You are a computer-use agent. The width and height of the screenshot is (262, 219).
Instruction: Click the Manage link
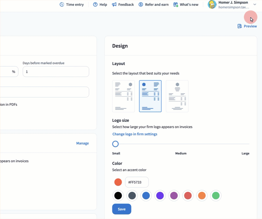[82, 143]
